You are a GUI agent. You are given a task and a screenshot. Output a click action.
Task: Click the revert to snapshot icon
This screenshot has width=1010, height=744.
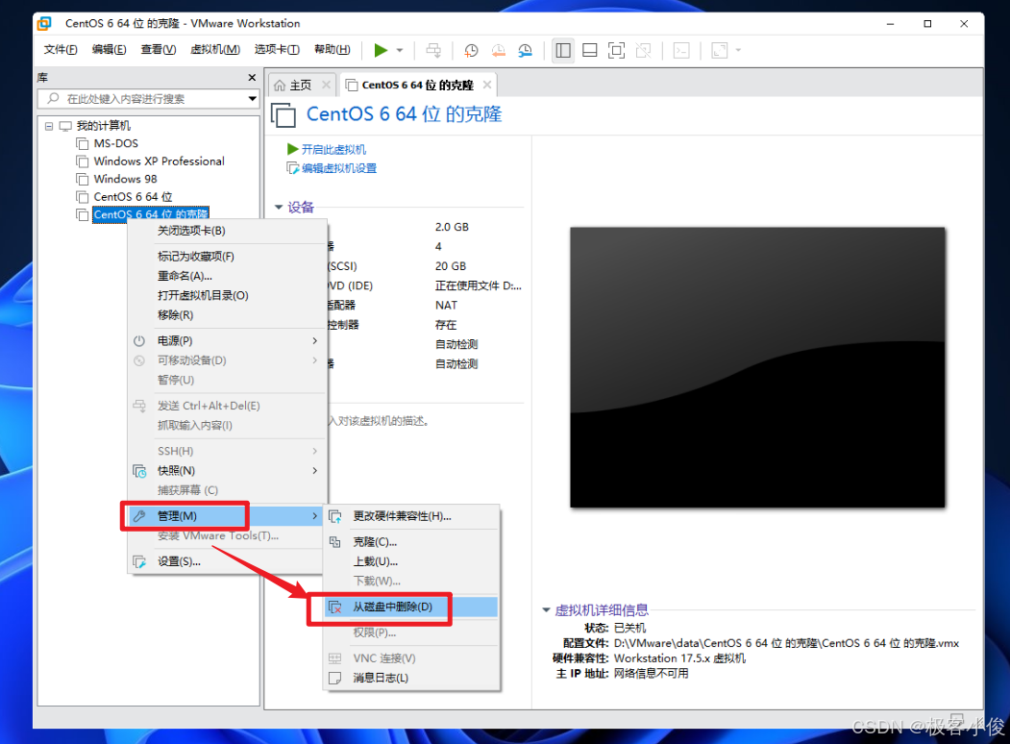tap(499, 50)
